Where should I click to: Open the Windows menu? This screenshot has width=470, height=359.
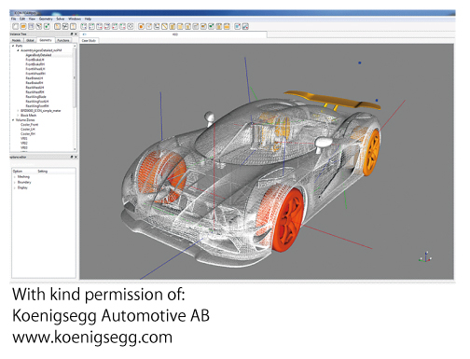(75, 19)
